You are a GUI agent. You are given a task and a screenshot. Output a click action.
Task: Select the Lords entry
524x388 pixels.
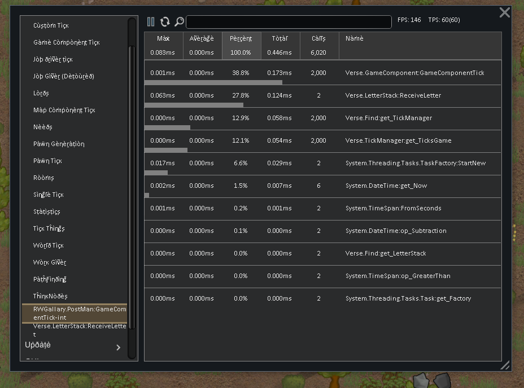tap(41, 93)
